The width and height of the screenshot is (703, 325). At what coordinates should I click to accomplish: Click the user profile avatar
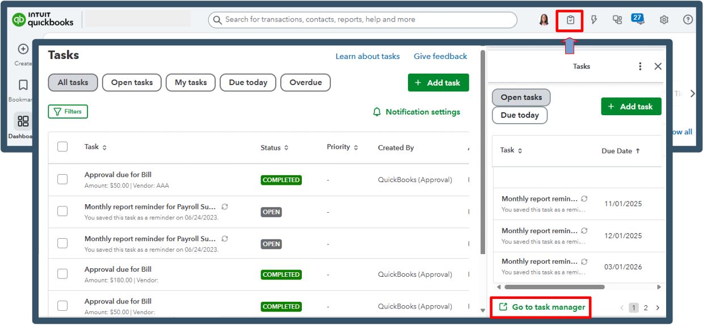tap(544, 20)
